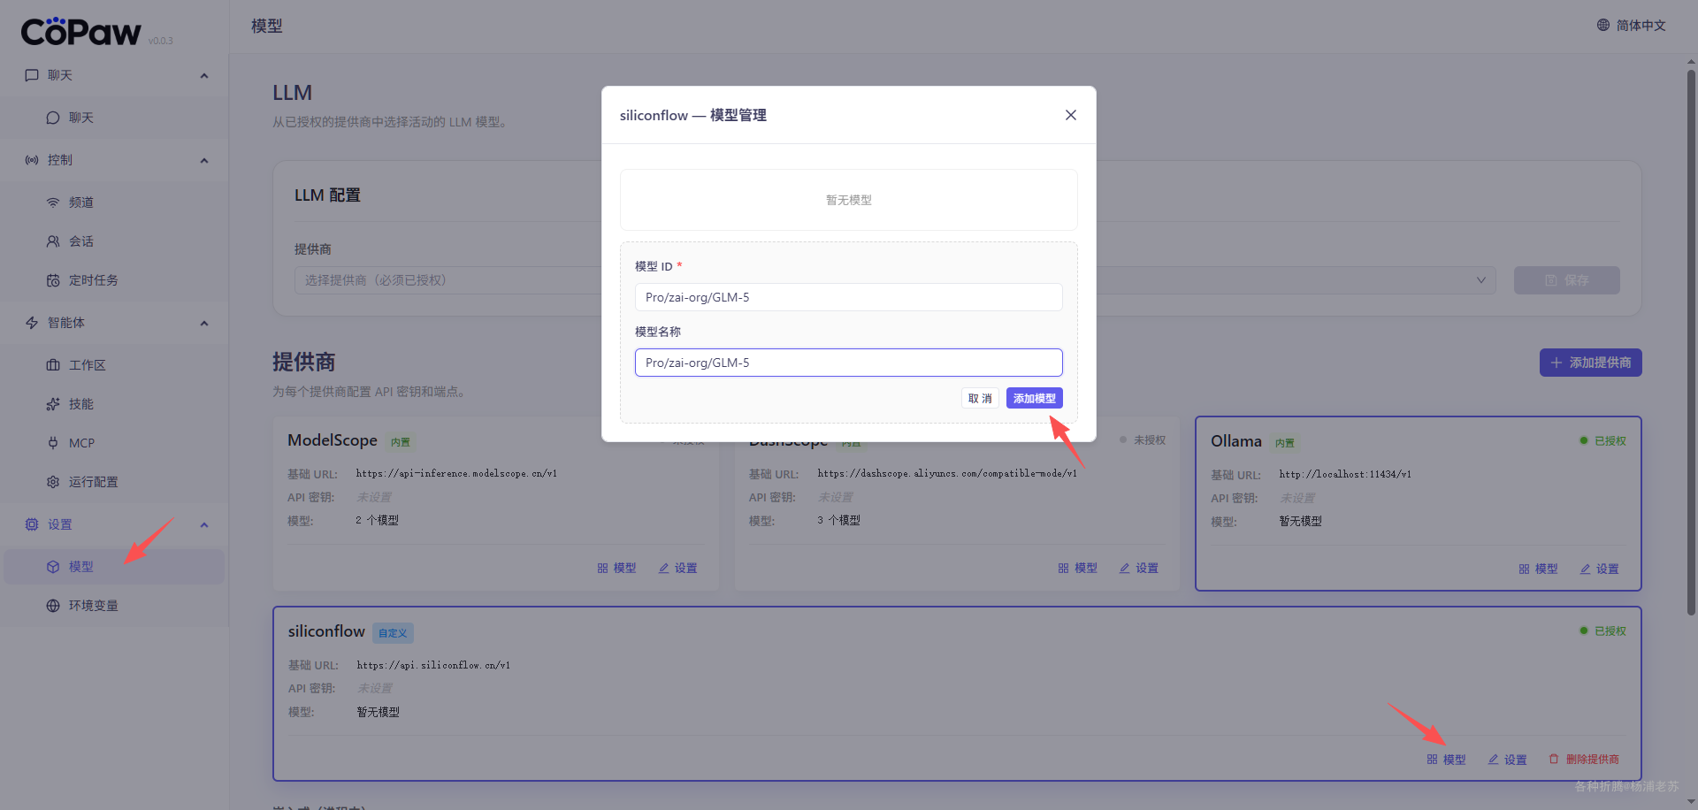Click DashScope 3 个模型 text
The height and width of the screenshot is (810, 1698).
[x=838, y=520]
